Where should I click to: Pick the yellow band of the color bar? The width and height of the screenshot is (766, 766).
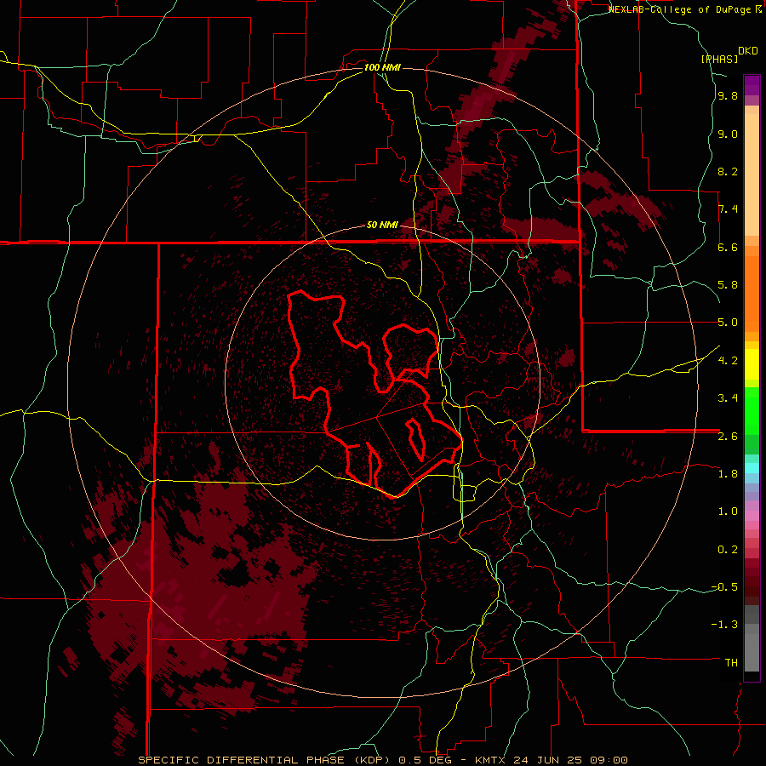(752, 364)
